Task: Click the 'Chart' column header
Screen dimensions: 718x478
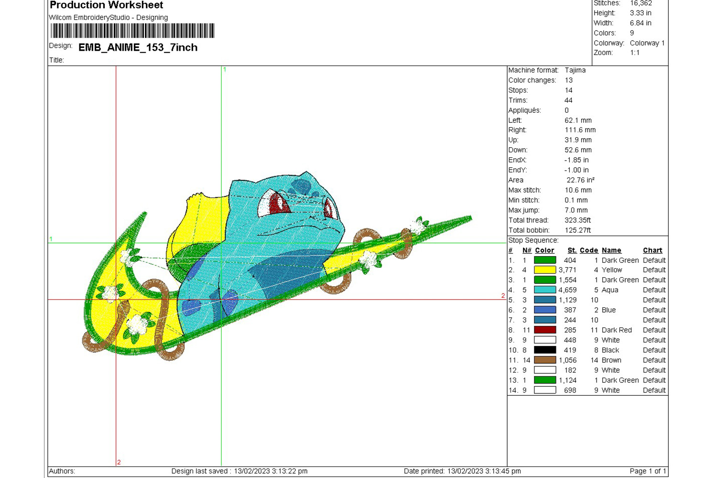Action: (653, 250)
